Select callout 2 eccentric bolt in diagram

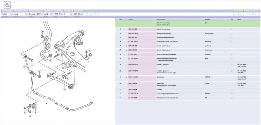pos(68,78)
